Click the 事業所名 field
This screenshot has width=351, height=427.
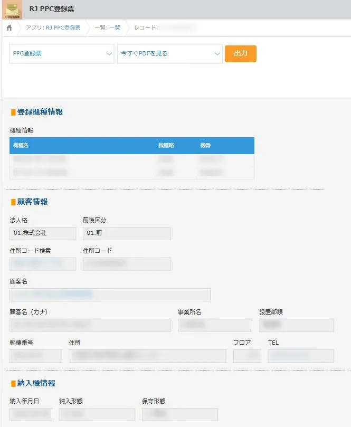point(215,325)
